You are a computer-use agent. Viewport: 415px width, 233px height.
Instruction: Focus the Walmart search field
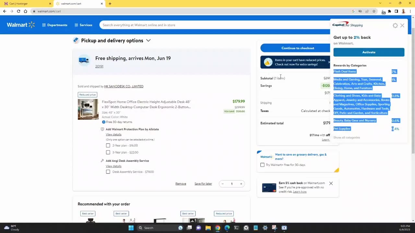click(214, 25)
